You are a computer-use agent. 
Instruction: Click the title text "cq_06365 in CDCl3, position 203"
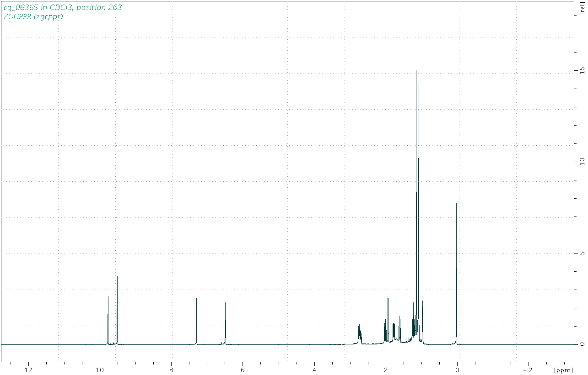click(62, 8)
